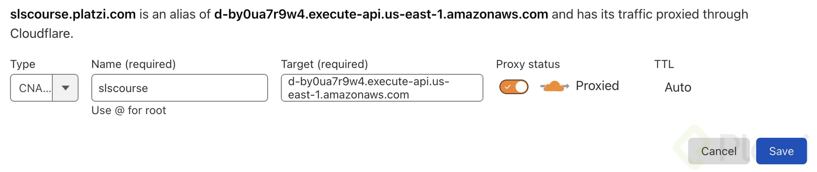This screenshot has height=172, width=817.
Task: Cancel editing the DNS record
Action: (719, 151)
